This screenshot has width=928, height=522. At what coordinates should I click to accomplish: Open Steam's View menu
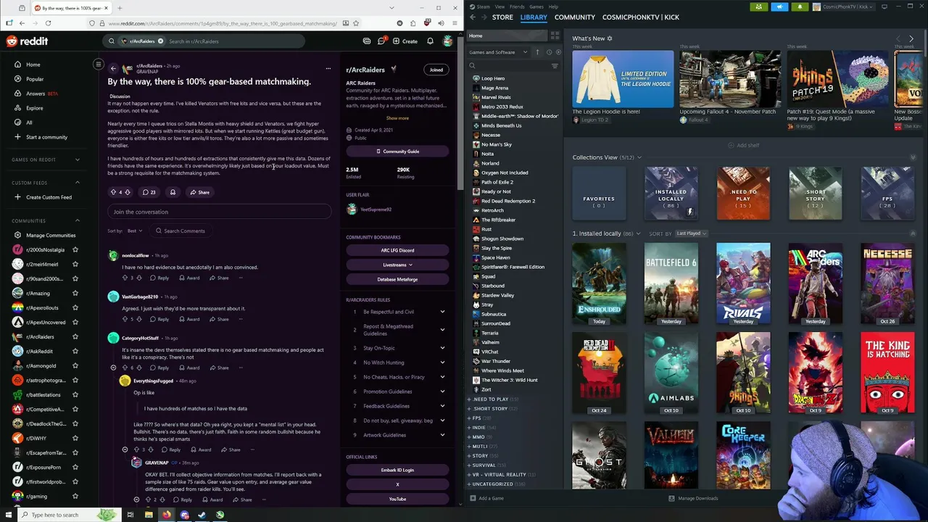tap(500, 7)
